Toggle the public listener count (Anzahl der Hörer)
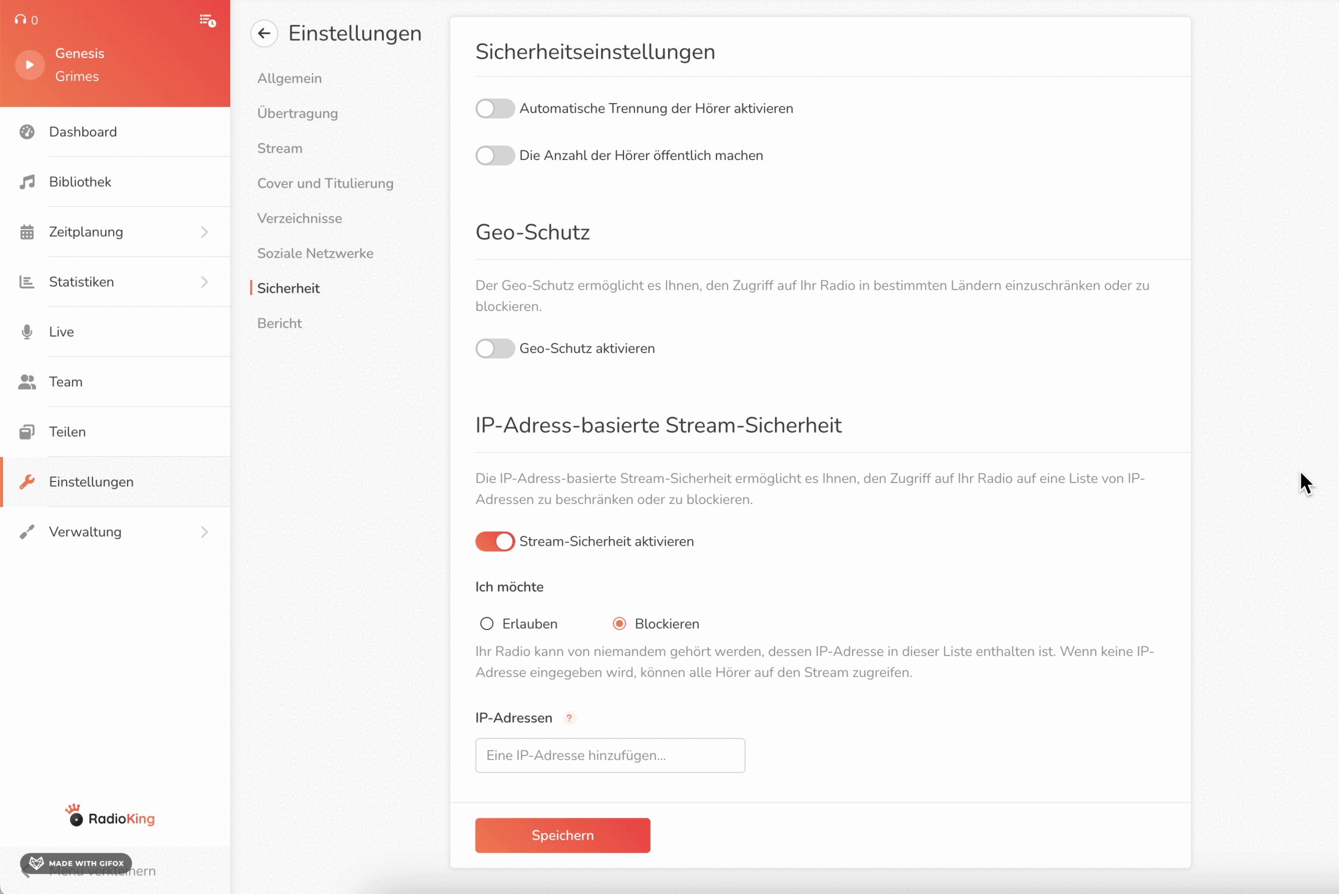Viewport: 1339px width, 894px height. pos(494,155)
